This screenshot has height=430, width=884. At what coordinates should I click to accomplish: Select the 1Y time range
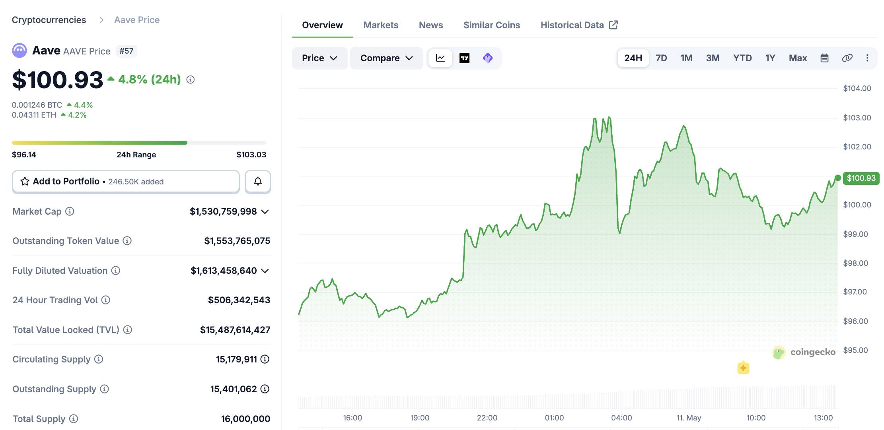coord(770,58)
